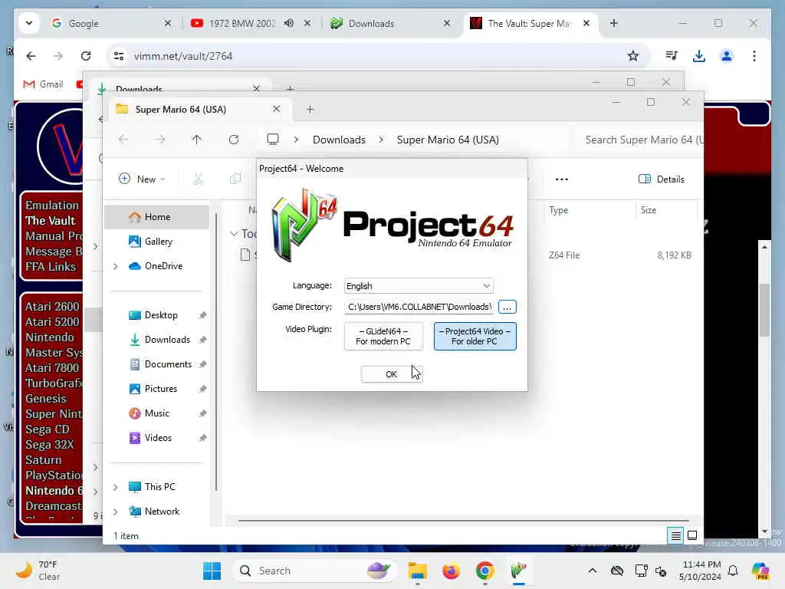Unpin Desktop using its pin icon
This screenshot has width=785, height=589.
(x=202, y=315)
